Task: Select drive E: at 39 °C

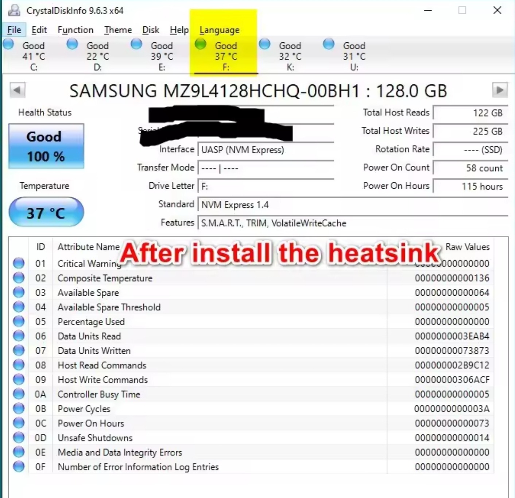Action: (x=162, y=56)
